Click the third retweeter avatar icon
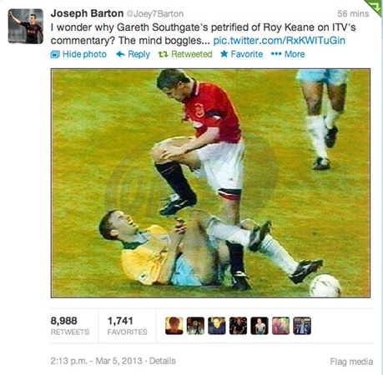Image resolution: width=383 pixels, height=375 pixels. pyautogui.click(x=217, y=326)
